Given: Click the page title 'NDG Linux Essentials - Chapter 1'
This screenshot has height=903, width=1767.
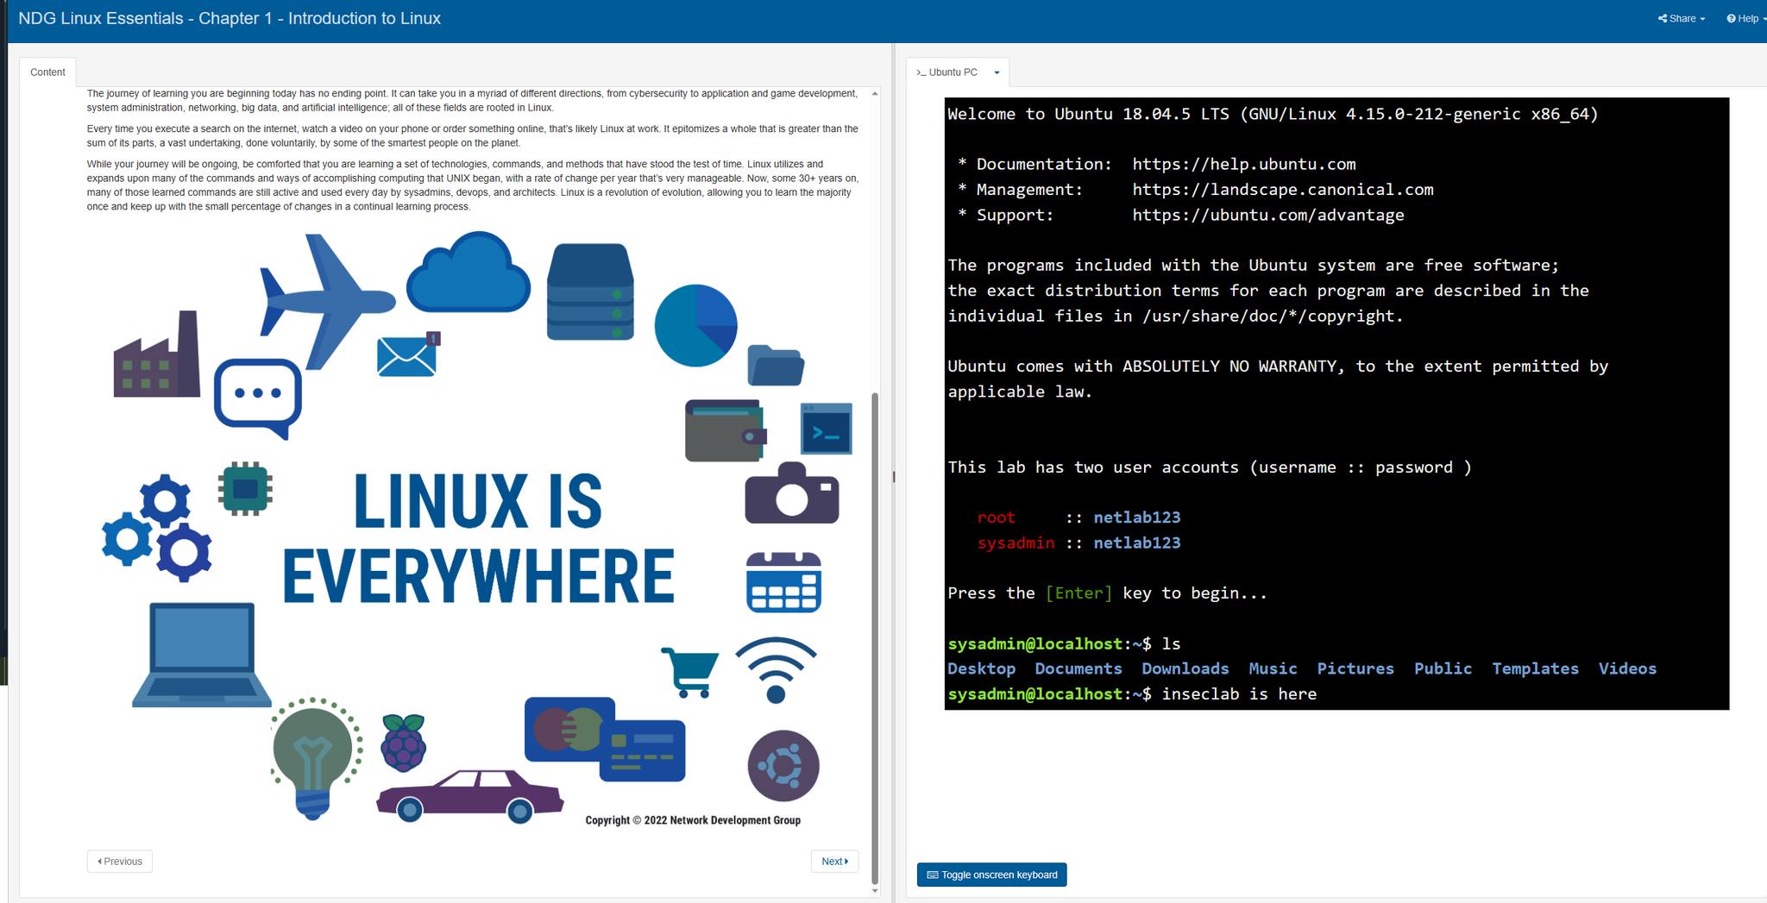Looking at the screenshot, I should pyautogui.click(x=230, y=18).
